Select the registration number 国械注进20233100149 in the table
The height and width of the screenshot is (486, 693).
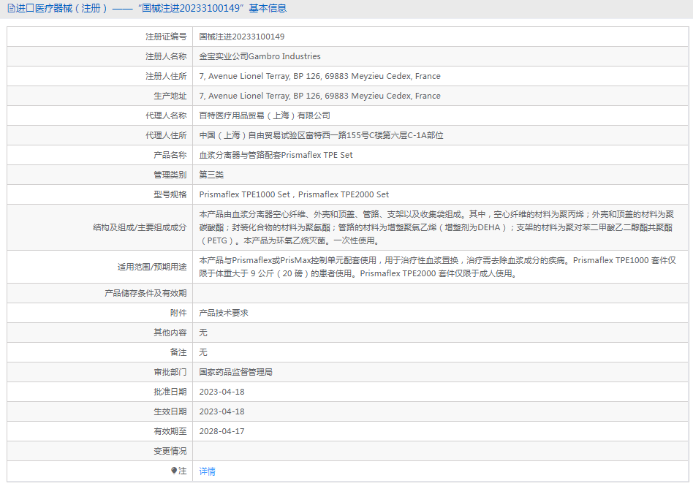242,37
